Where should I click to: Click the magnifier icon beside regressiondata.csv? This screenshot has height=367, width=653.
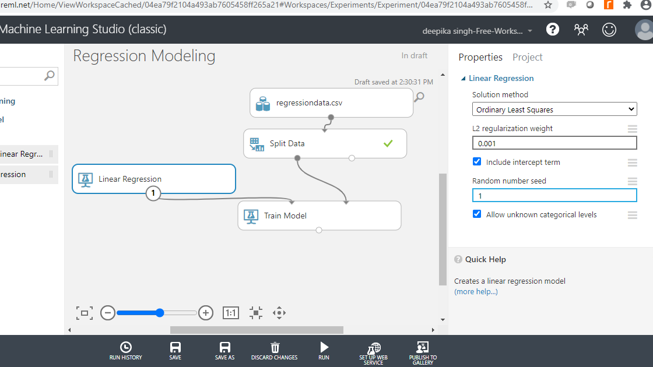pyautogui.click(x=419, y=97)
